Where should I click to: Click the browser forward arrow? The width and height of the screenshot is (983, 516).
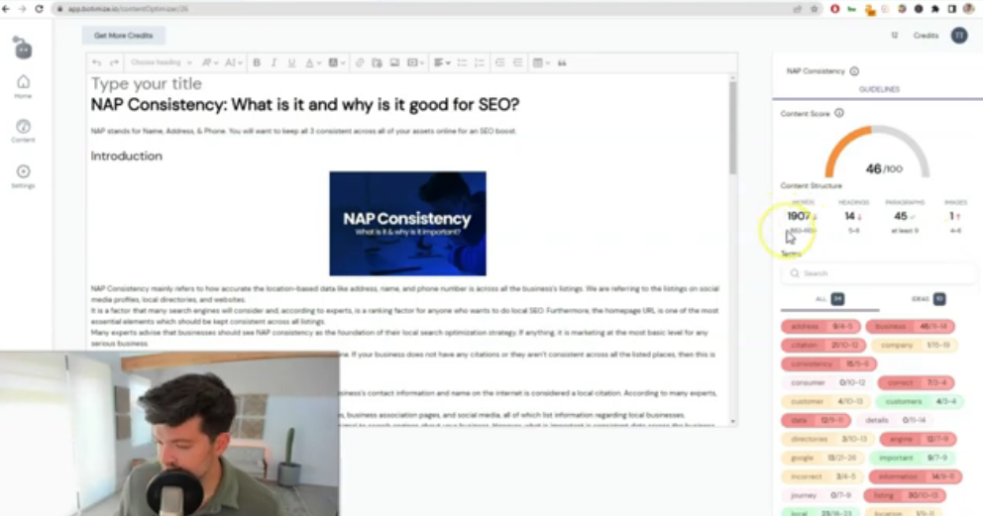(x=23, y=9)
